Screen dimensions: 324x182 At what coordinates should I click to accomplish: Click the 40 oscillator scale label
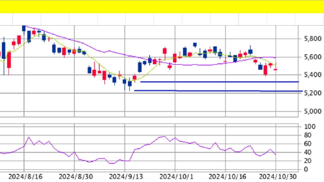pyautogui.click(x=308, y=152)
